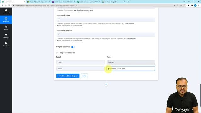Collapse the Response Received section

[x=57, y=53]
